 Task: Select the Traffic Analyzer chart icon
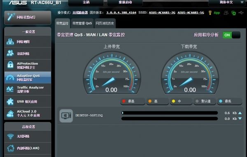tap(10, 89)
